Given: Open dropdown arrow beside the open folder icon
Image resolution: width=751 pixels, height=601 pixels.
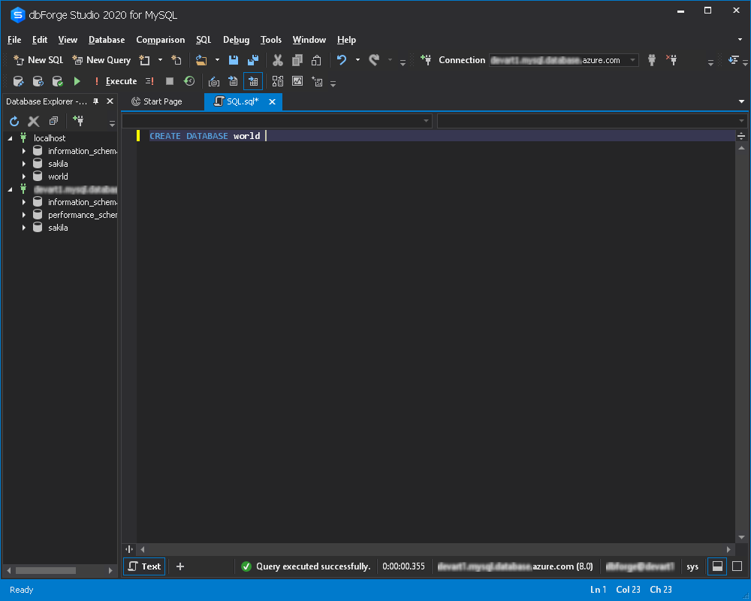Looking at the screenshot, I should point(217,60).
